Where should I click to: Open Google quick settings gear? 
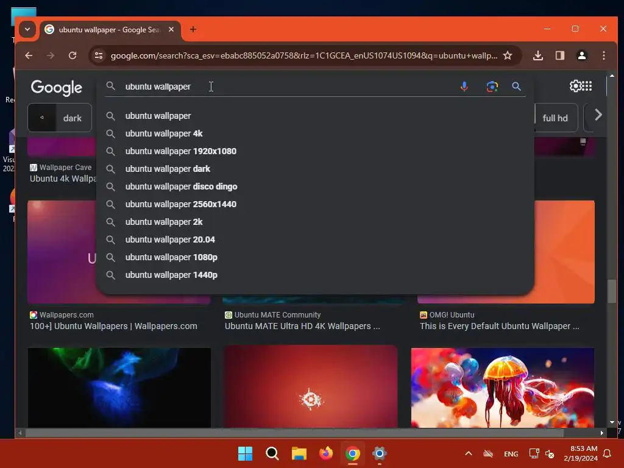(x=575, y=86)
